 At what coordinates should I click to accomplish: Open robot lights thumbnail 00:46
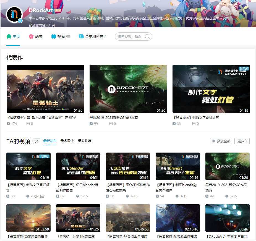point(228,218)
